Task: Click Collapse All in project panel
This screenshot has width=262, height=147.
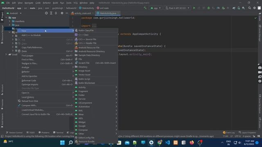Action: coord(56,13)
